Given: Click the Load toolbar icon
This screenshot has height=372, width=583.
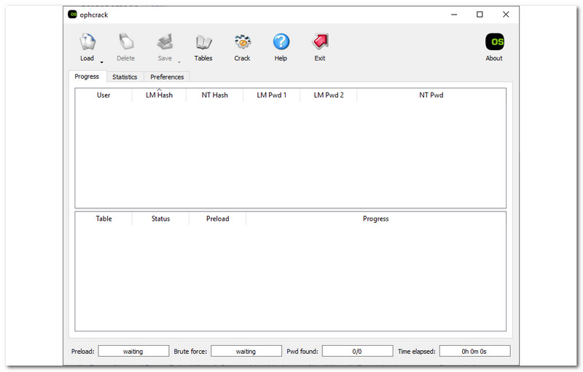Looking at the screenshot, I should click(x=87, y=42).
